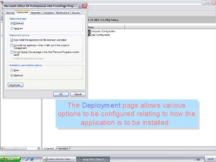Screen dimensions: 216x162
Task: Switch to the Standard view tab
Action: pos(63,148)
